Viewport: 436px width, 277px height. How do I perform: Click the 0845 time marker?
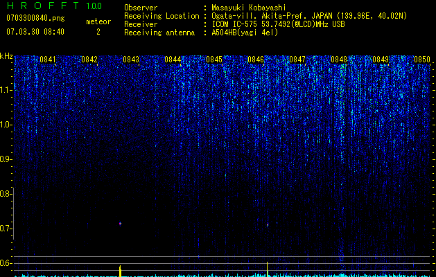[214, 60]
